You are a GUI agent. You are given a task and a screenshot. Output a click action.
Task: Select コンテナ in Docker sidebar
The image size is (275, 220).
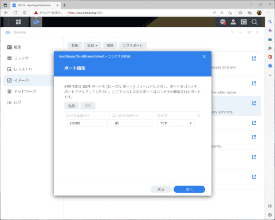coord(18,58)
